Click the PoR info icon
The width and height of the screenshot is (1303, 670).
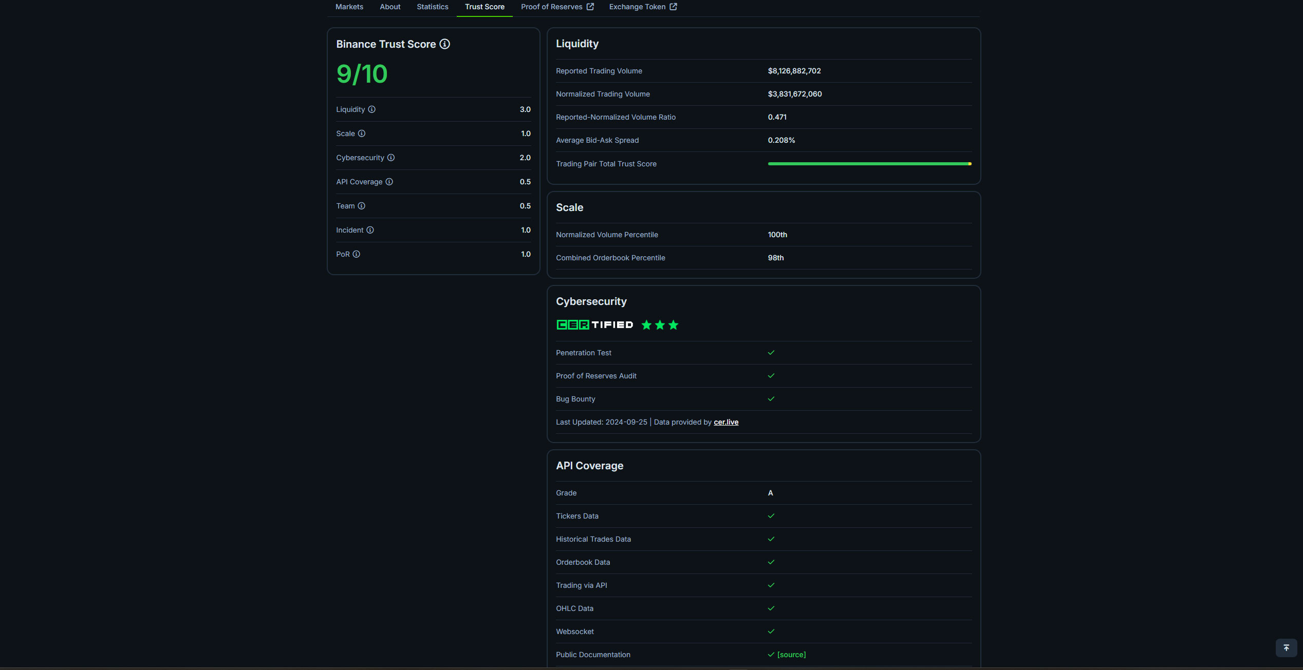pos(357,254)
